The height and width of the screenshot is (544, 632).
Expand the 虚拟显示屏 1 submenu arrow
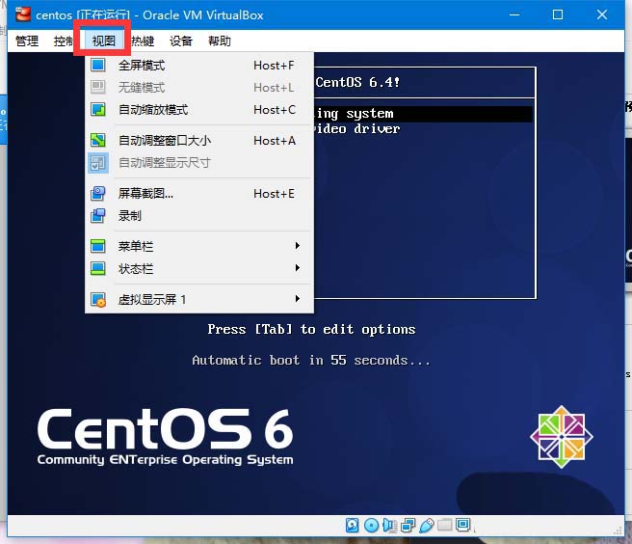click(x=298, y=299)
